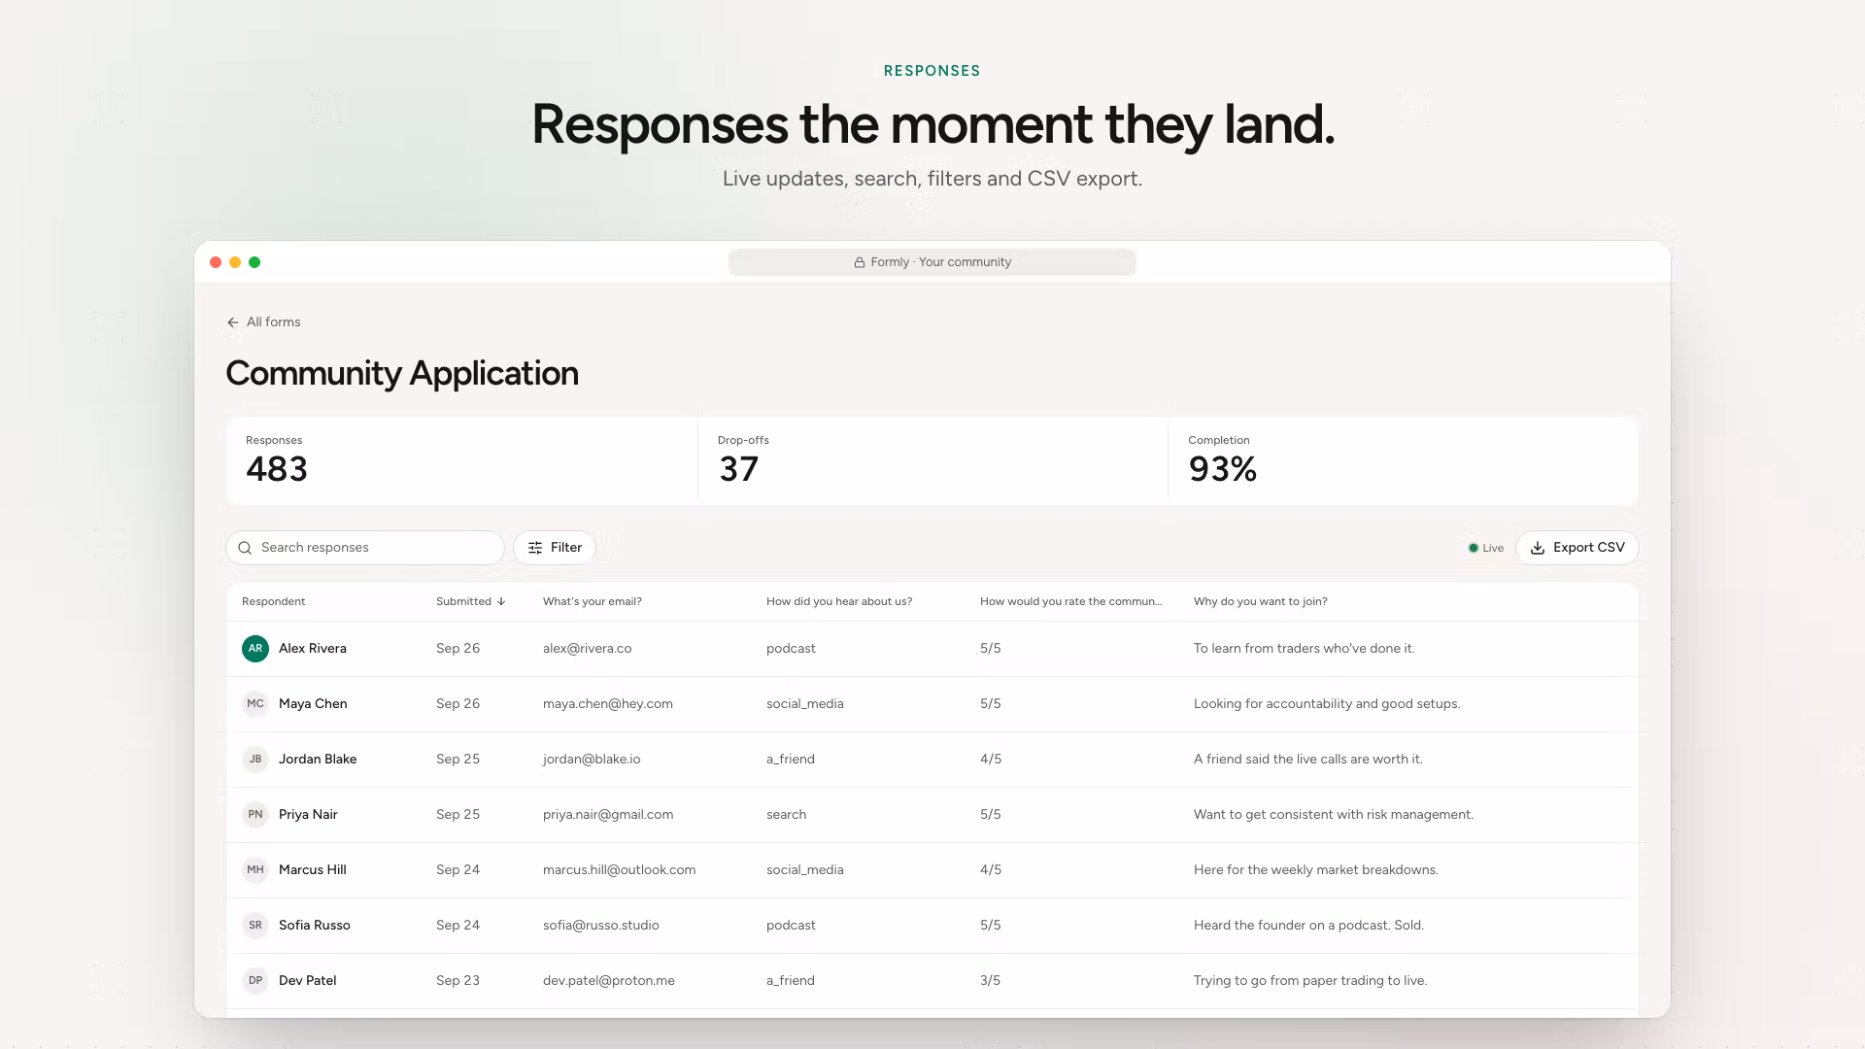Sort by the Respondent column header
The height and width of the screenshot is (1049, 1865).
[273, 602]
